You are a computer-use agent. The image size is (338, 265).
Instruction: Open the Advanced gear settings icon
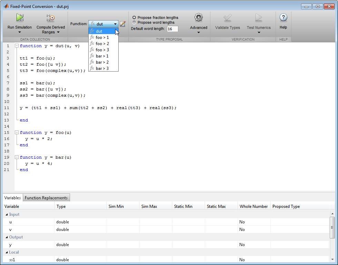[198, 18]
